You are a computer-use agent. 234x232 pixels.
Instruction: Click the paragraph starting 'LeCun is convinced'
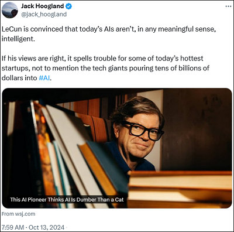109,34
